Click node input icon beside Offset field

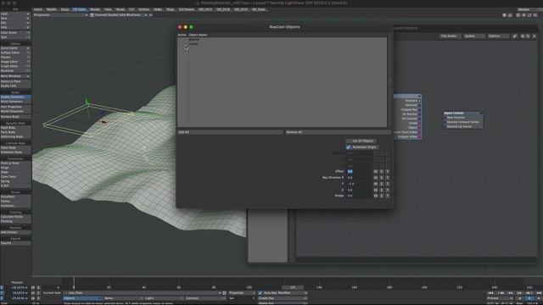coord(376,171)
